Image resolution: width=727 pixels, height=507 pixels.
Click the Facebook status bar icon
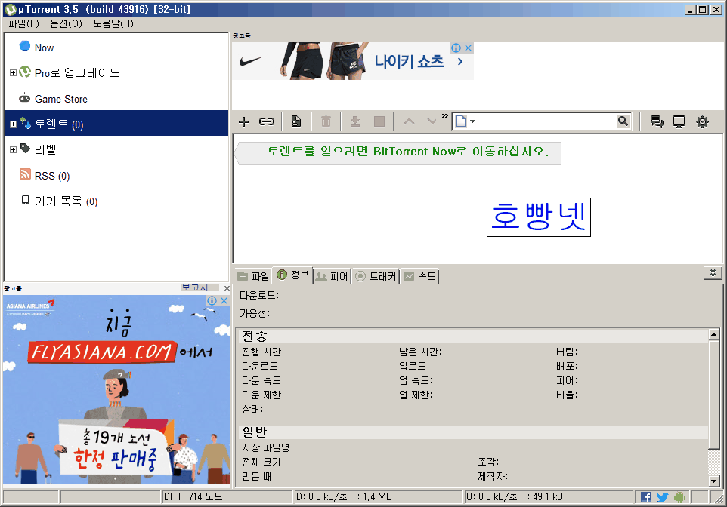click(x=646, y=496)
